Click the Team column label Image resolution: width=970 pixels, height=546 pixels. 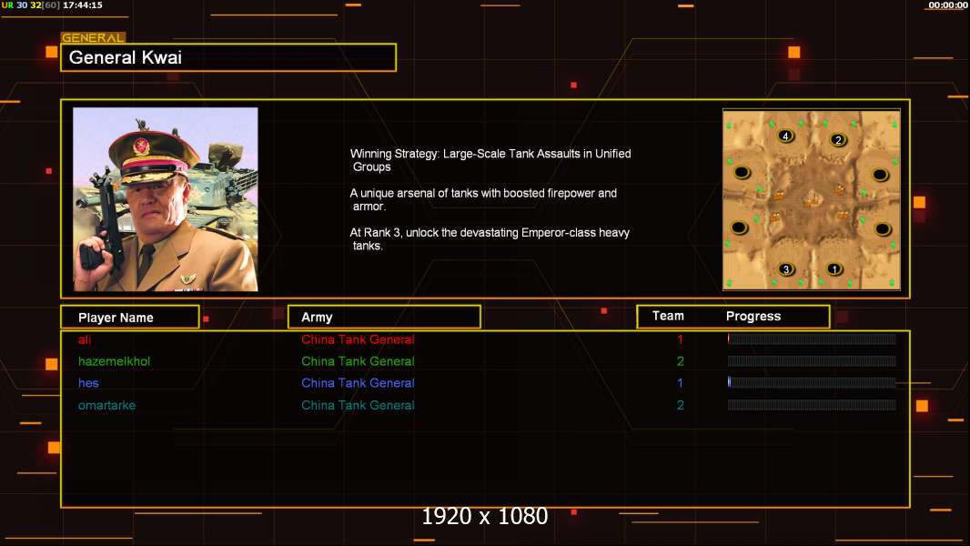tap(668, 316)
